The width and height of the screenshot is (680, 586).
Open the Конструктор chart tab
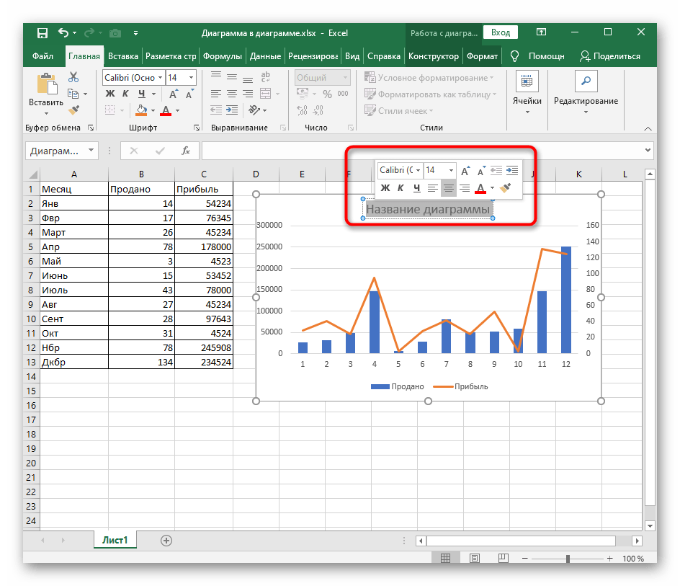(x=433, y=56)
